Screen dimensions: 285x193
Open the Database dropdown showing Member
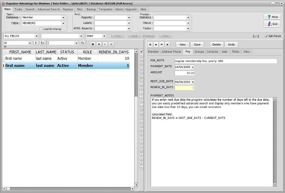pyautogui.click(x=63, y=18)
